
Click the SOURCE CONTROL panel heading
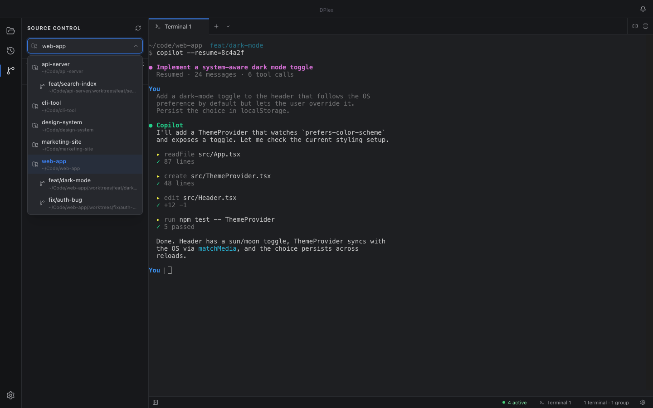coord(54,28)
